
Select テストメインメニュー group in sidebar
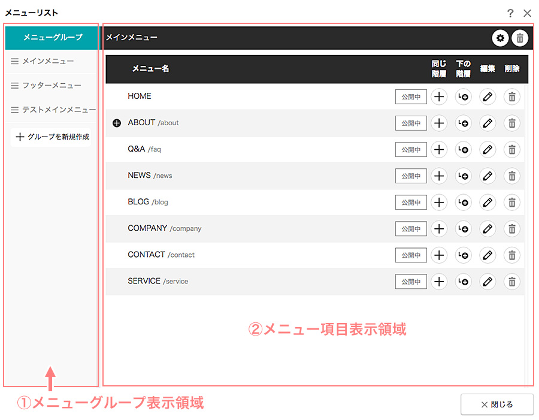point(52,110)
